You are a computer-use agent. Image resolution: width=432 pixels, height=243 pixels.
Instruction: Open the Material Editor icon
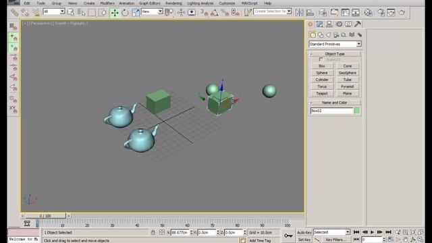[x=368, y=12]
